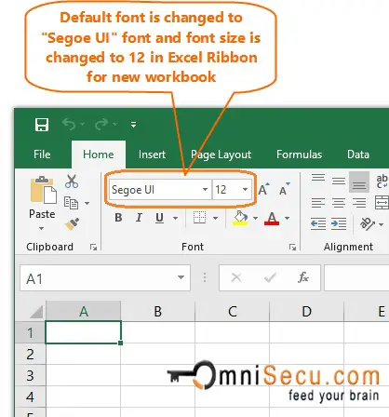Image resolution: width=389 pixels, height=417 pixels.
Task: Undo the last action
Action: 69,125
